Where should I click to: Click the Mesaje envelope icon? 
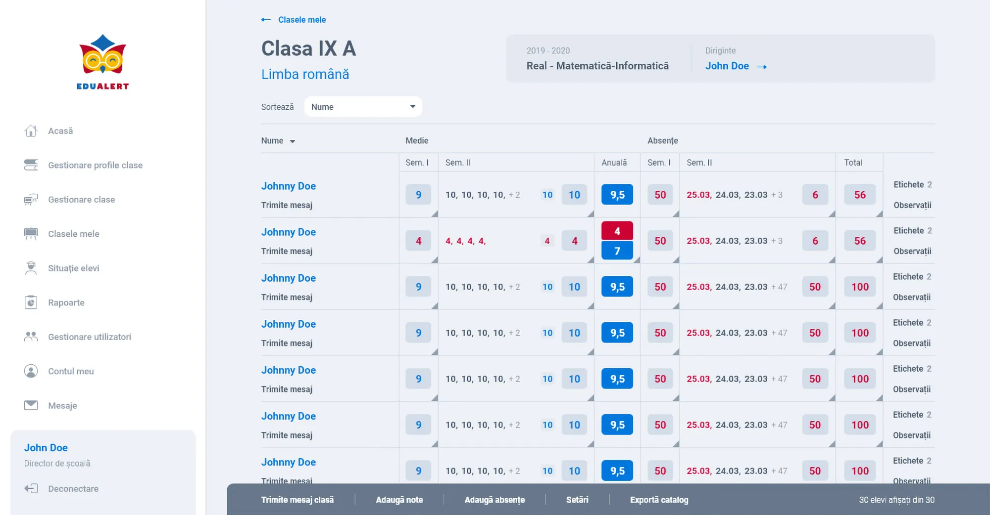[31, 405]
